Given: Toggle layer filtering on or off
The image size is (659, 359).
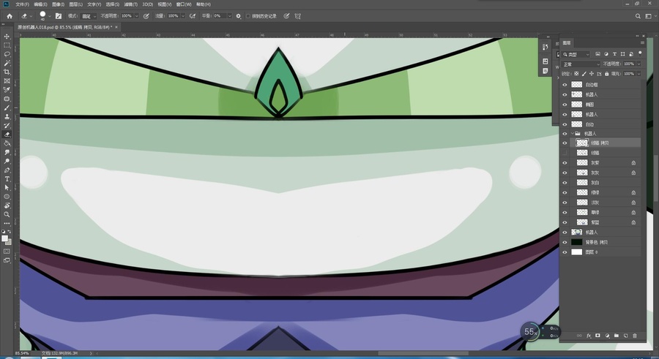Looking at the screenshot, I should [x=640, y=53].
